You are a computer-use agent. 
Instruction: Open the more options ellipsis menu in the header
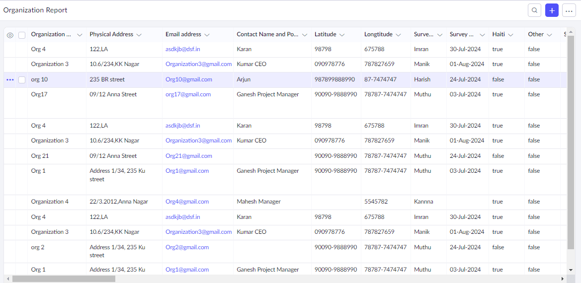pos(569,10)
